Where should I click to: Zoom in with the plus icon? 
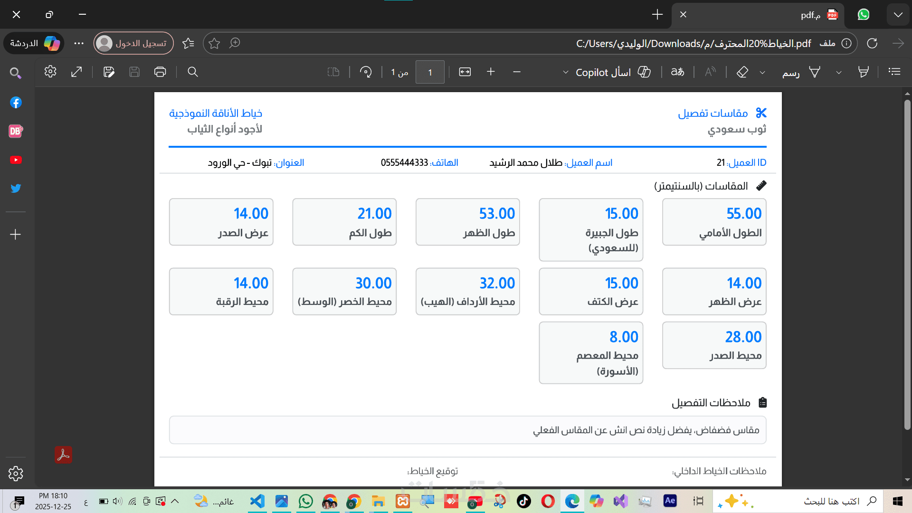(491, 72)
